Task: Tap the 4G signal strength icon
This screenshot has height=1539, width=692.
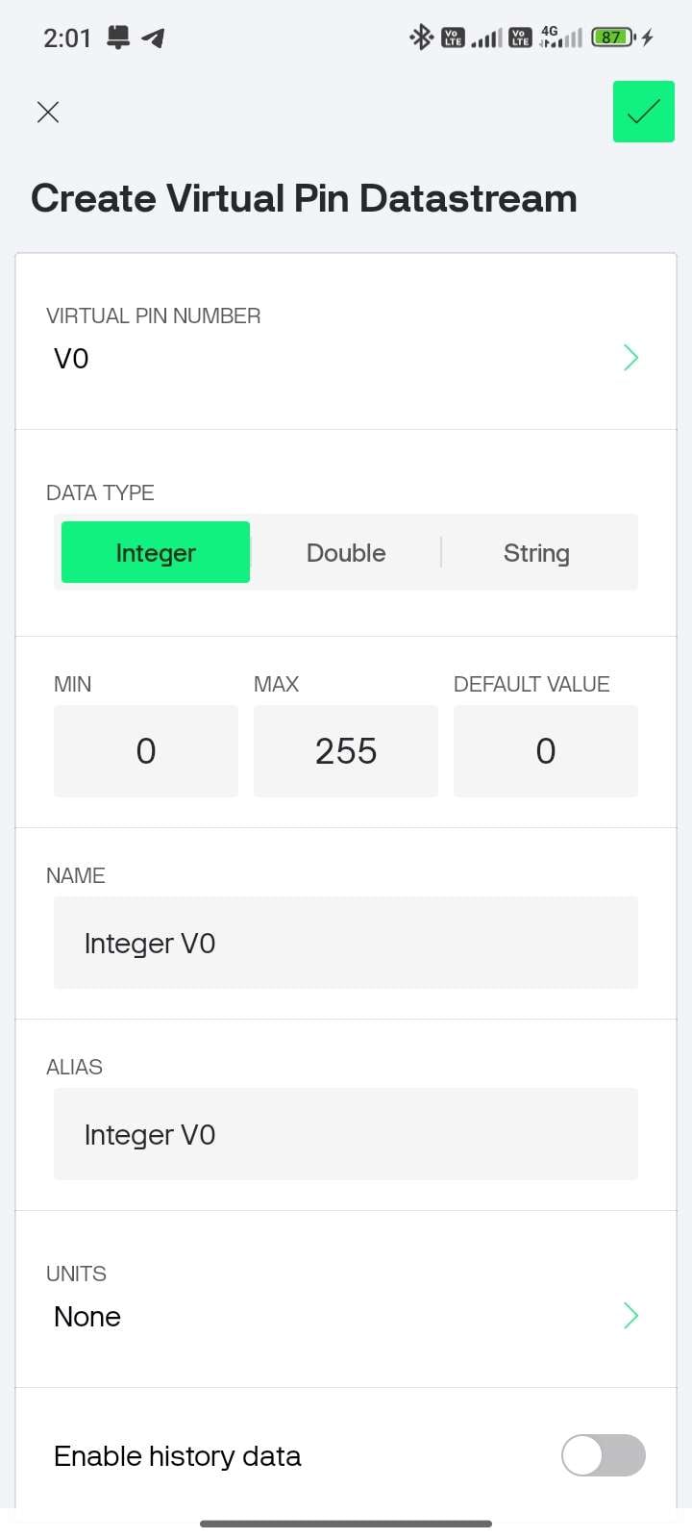Action: [561, 38]
